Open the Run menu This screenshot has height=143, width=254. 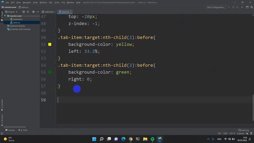click(51, 2)
